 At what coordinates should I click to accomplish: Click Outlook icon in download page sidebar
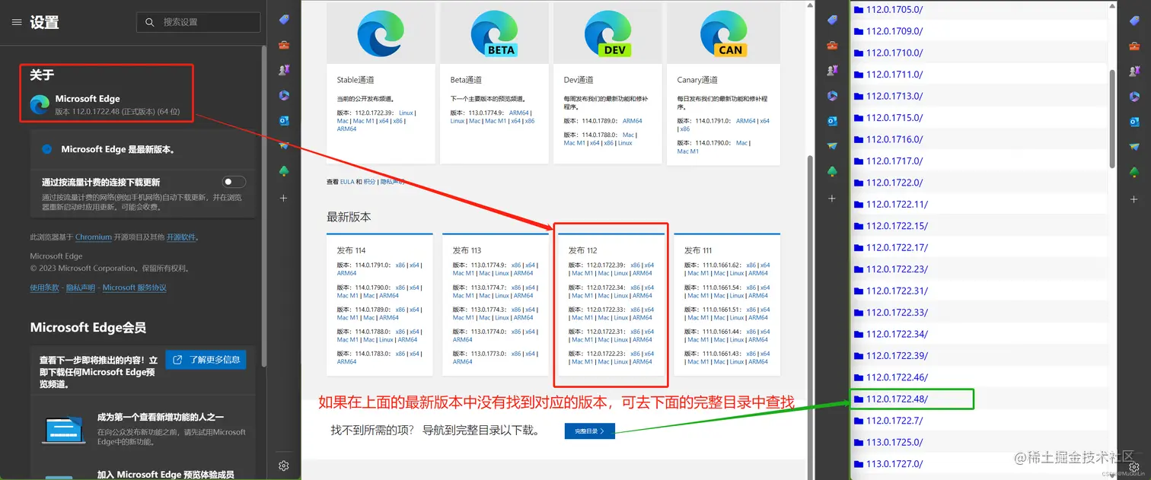coord(832,120)
